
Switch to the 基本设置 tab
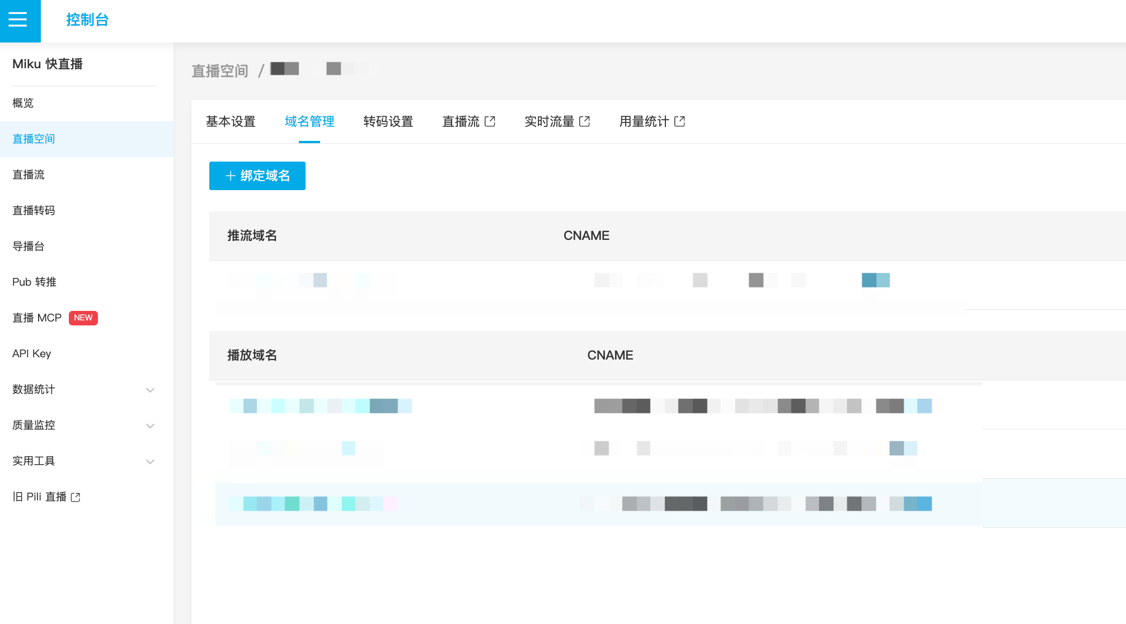[x=231, y=121]
